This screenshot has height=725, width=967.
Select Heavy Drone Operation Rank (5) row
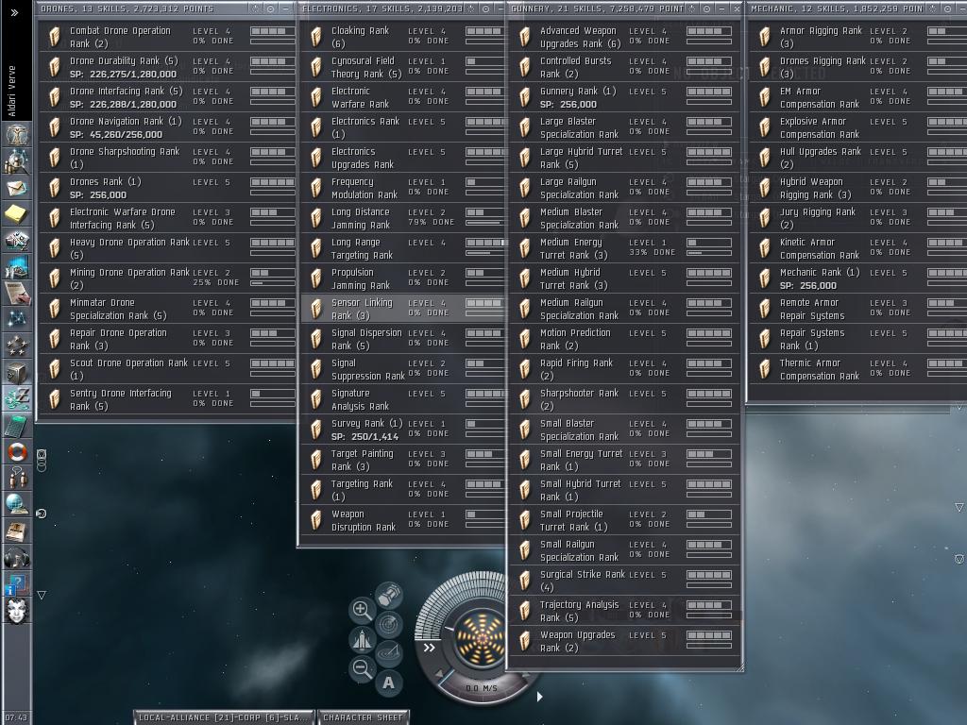pyautogui.click(x=167, y=248)
